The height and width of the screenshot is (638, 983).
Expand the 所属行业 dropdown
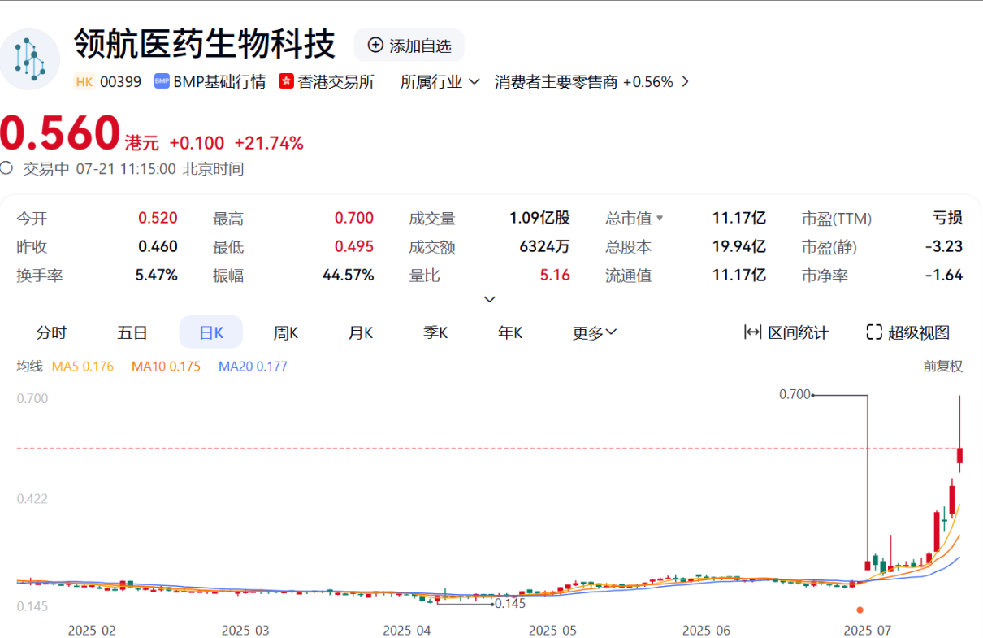pos(440,82)
